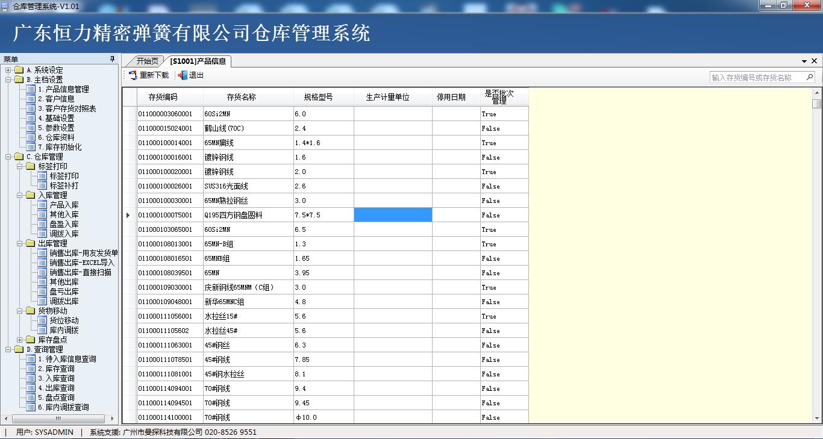
Task: Click the document icon beside 库存查询
Action: (31, 369)
